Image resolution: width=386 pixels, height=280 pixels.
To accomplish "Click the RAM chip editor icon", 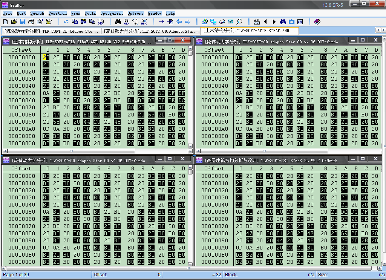I will tap(222, 21).
